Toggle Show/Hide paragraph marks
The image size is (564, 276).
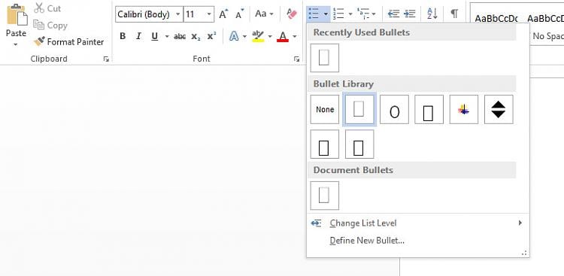[x=455, y=14]
